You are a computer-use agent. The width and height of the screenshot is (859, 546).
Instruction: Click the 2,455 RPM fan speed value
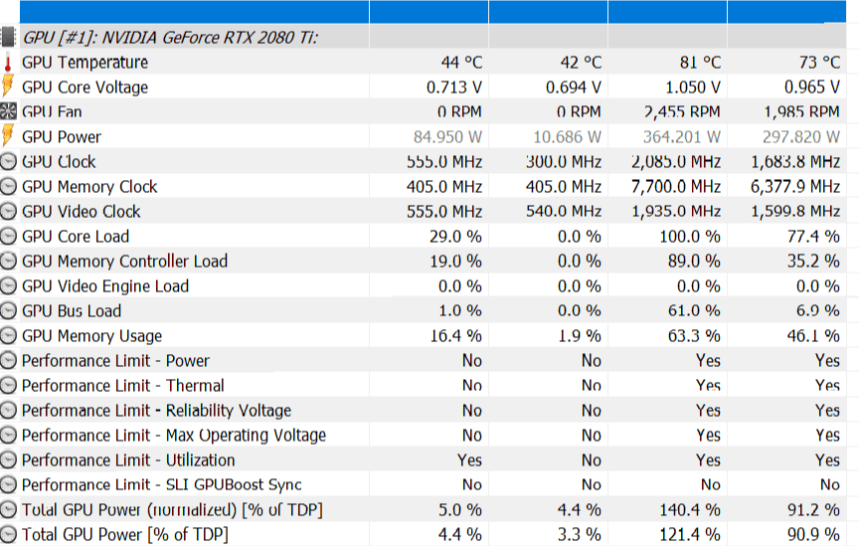(682, 111)
